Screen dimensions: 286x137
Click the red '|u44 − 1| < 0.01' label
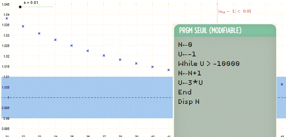tap(235, 11)
